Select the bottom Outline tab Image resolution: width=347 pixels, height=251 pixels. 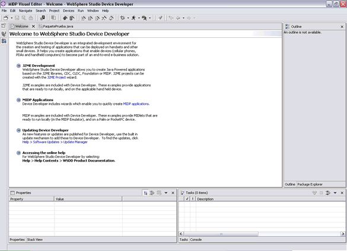(290, 184)
